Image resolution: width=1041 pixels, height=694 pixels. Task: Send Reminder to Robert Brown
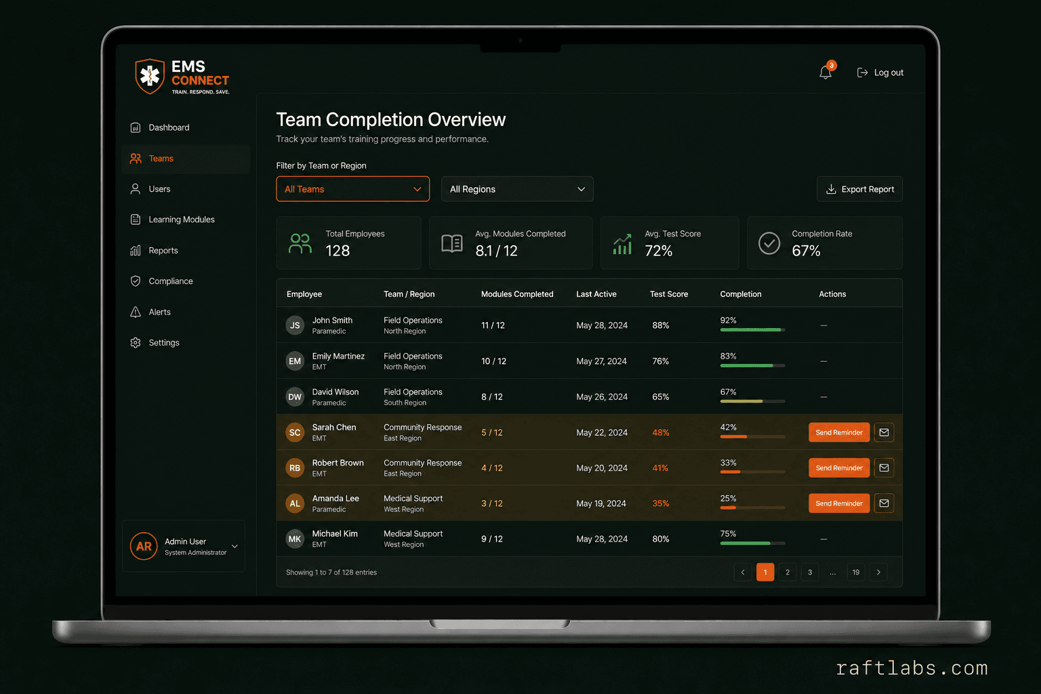point(839,468)
